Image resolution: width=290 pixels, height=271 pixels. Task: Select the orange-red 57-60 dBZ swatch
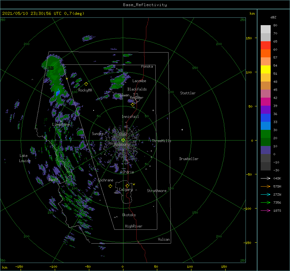(266, 53)
